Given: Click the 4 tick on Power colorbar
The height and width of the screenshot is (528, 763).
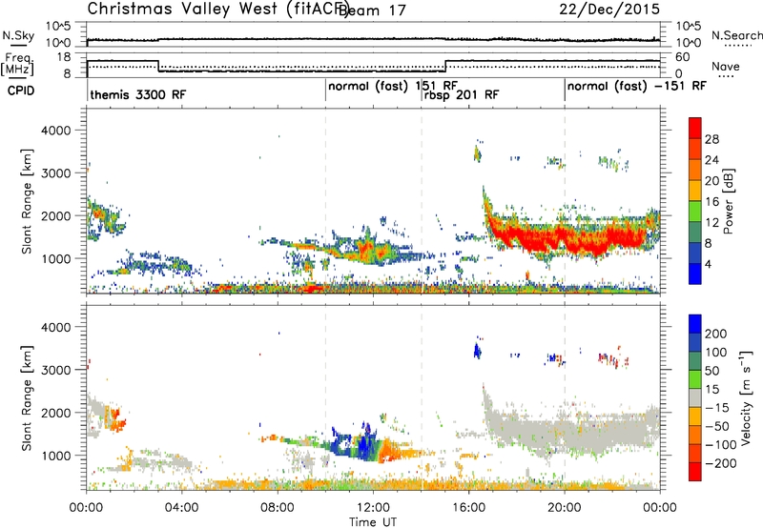Looking at the screenshot, I should [709, 264].
